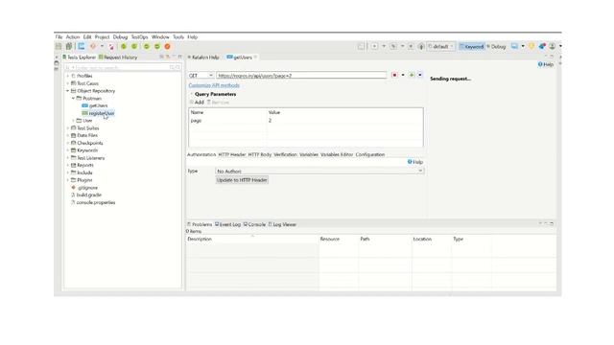Switch to the Tests Explorer tab
This screenshot has height=345, width=614.
pos(79,57)
